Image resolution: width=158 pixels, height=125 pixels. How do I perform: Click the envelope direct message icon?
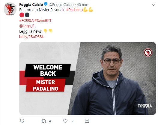click(x=87, y=121)
